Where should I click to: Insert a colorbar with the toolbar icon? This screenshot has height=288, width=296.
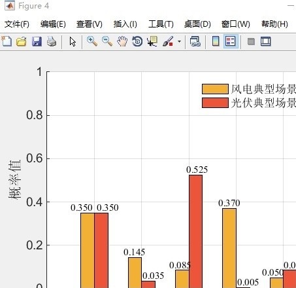click(216, 41)
